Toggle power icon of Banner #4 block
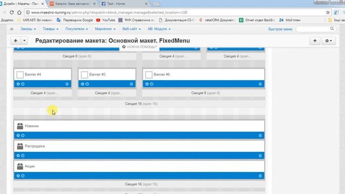Image resolution: width=345 pixels, height=194 pixels. click(x=23, y=84)
